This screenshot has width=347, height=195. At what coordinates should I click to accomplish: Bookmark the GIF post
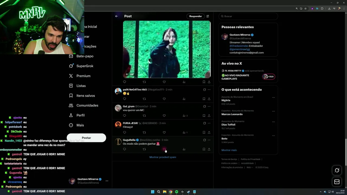click(x=204, y=82)
